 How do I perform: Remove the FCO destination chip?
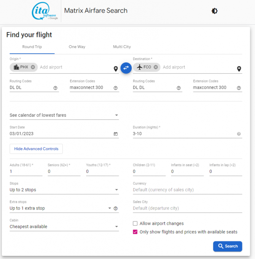156,67
